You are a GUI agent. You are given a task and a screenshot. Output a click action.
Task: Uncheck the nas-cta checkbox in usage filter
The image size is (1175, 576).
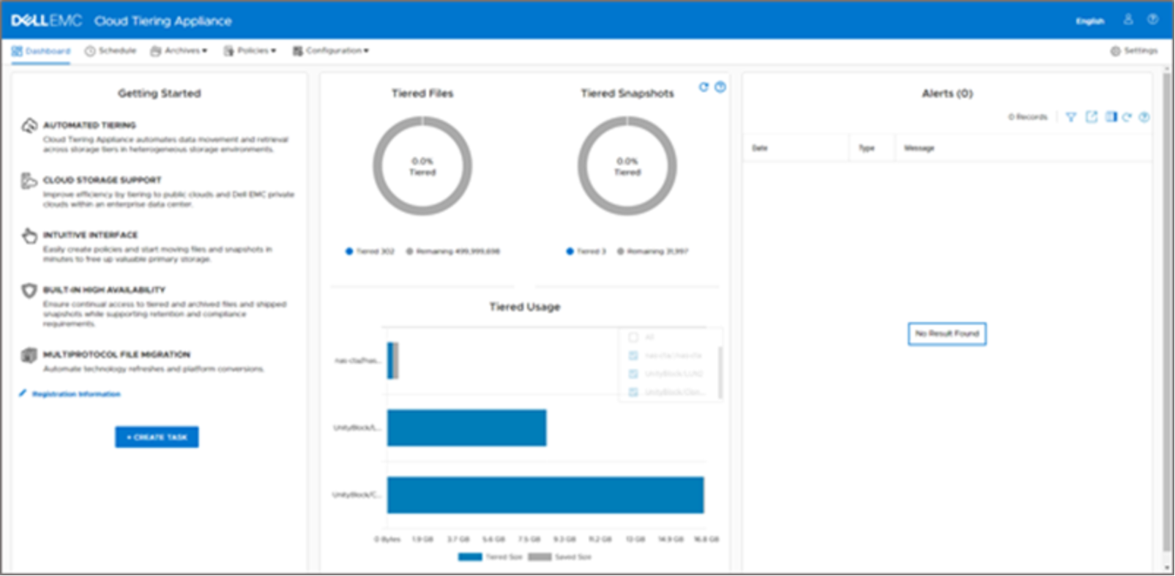[633, 356]
